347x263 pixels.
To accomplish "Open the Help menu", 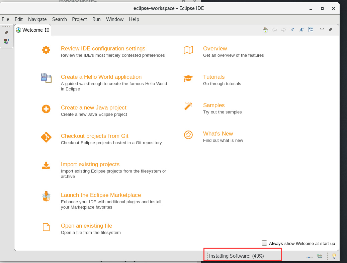I will point(134,19).
